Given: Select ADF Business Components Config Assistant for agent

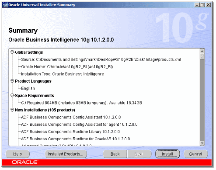Looking at the screenshot, I should click(79, 125).
